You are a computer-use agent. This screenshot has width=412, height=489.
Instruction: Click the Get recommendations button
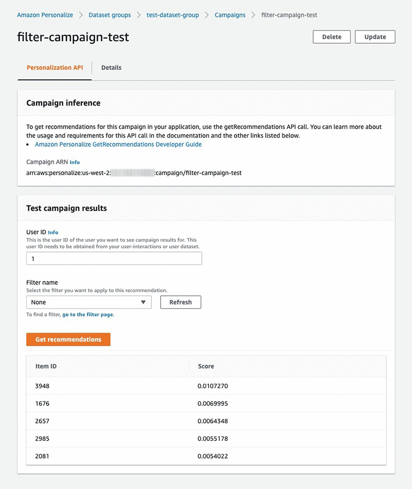coord(68,340)
